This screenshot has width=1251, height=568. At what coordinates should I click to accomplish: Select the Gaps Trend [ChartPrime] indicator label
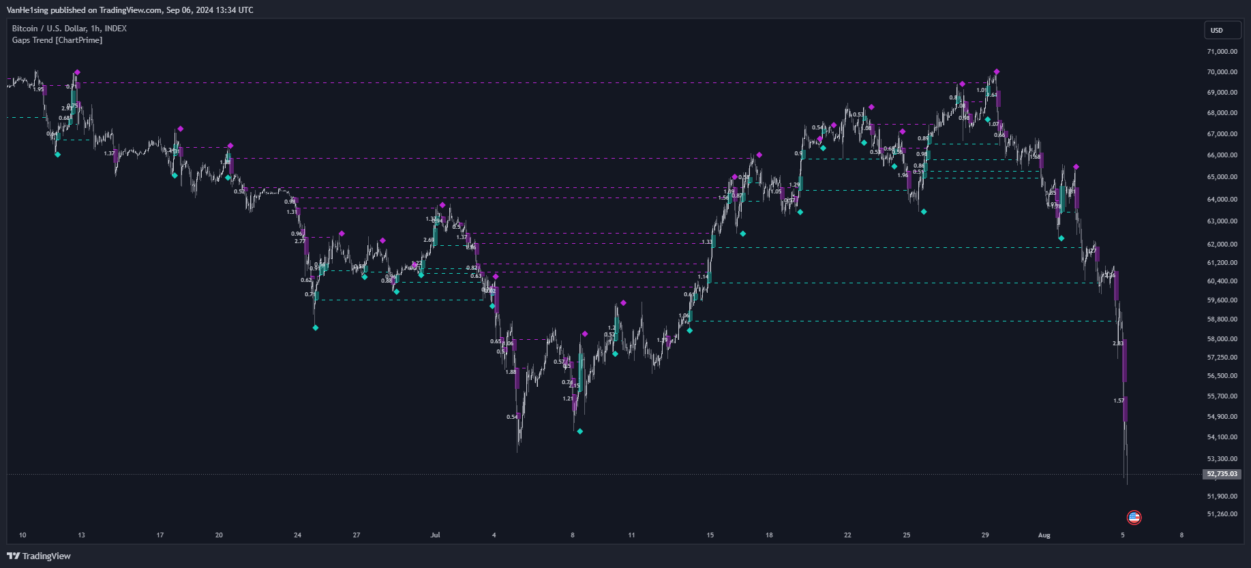pos(57,40)
